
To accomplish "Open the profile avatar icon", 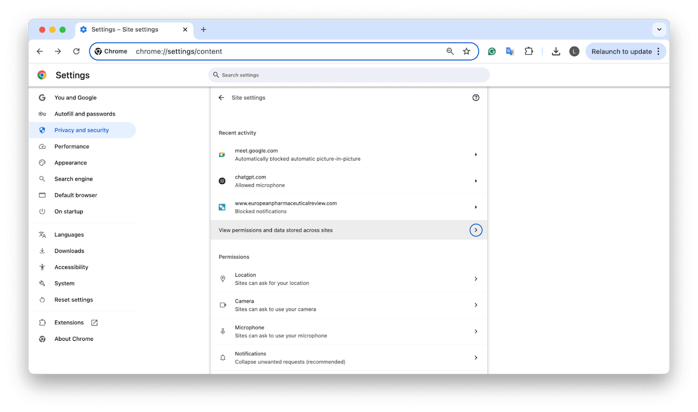I will 574,51.
